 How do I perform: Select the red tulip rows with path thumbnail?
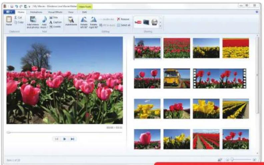206,139
